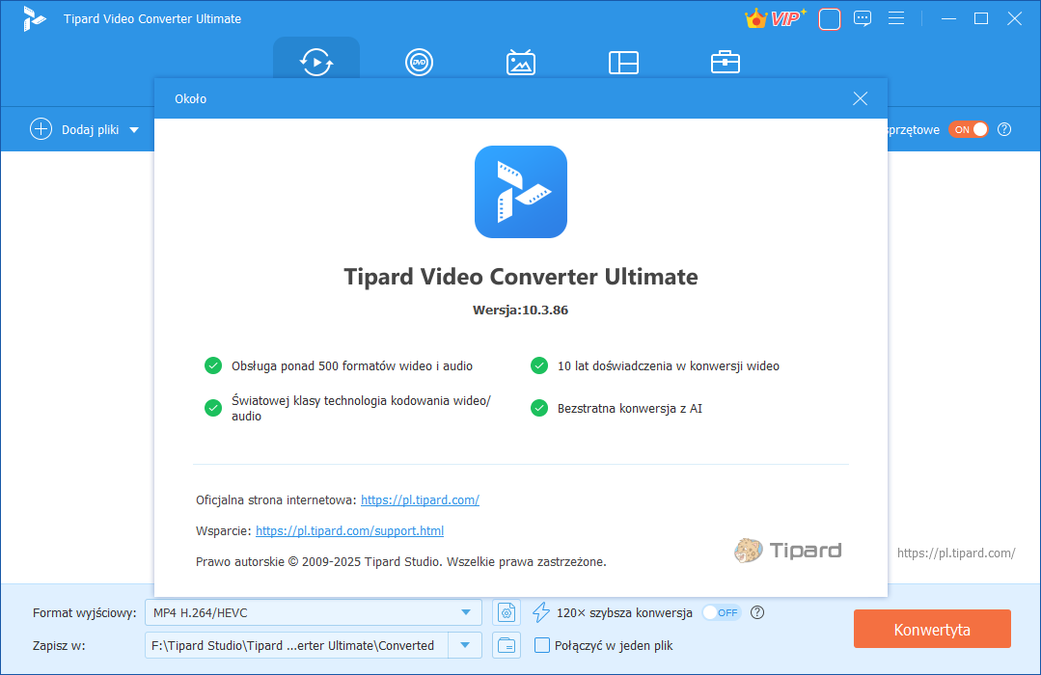Click the Tipard app logo in the dialog
This screenshot has width=1041, height=675.
(x=521, y=192)
